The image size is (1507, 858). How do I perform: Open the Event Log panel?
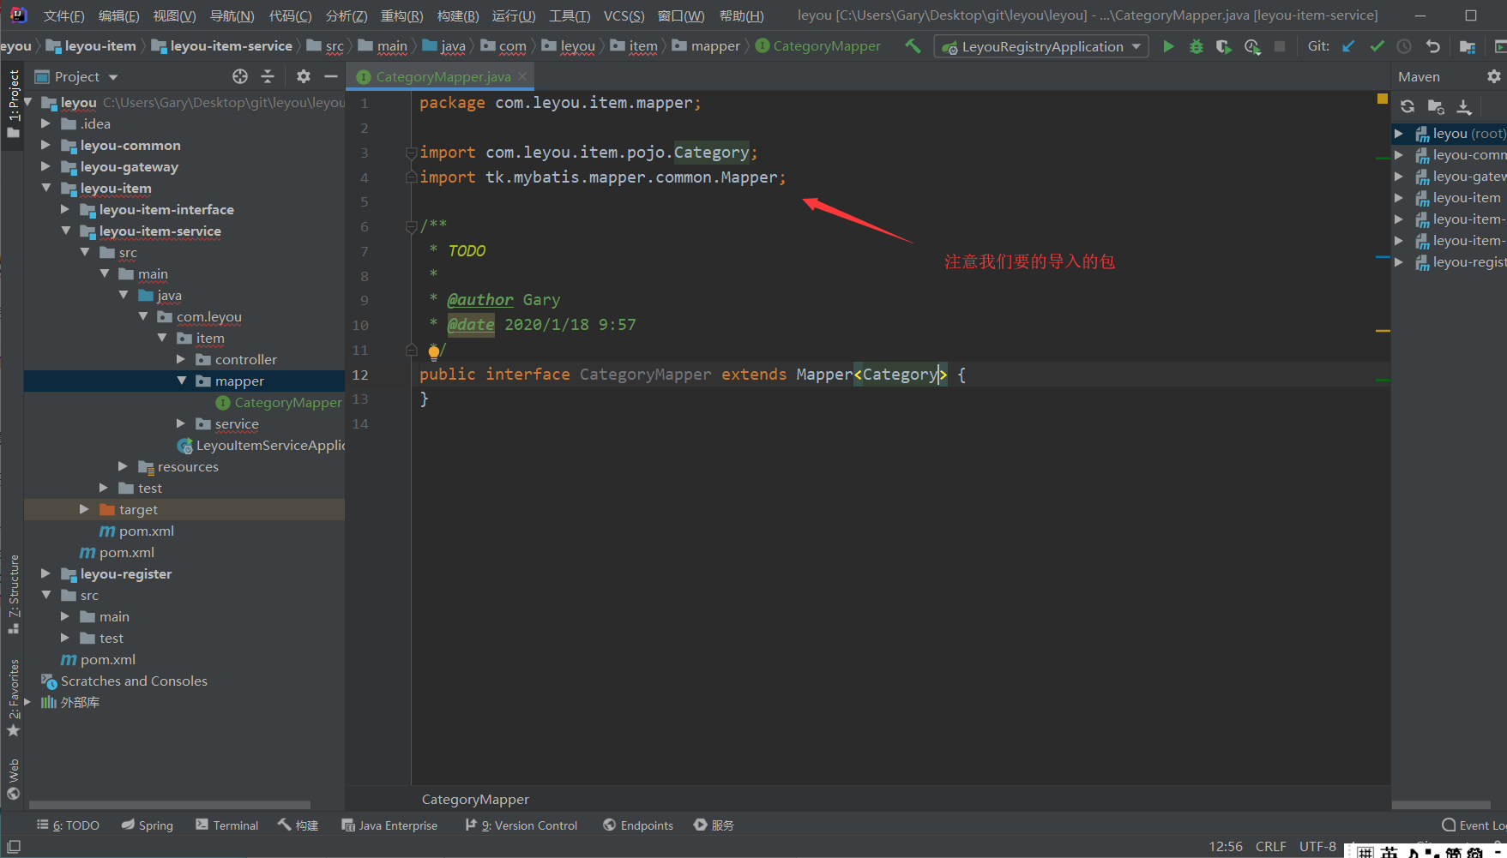pyautogui.click(x=1474, y=825)
